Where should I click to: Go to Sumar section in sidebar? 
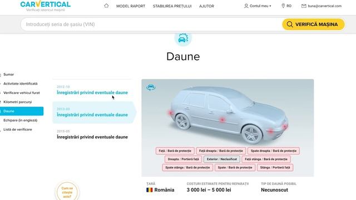[x=9, y=74]
